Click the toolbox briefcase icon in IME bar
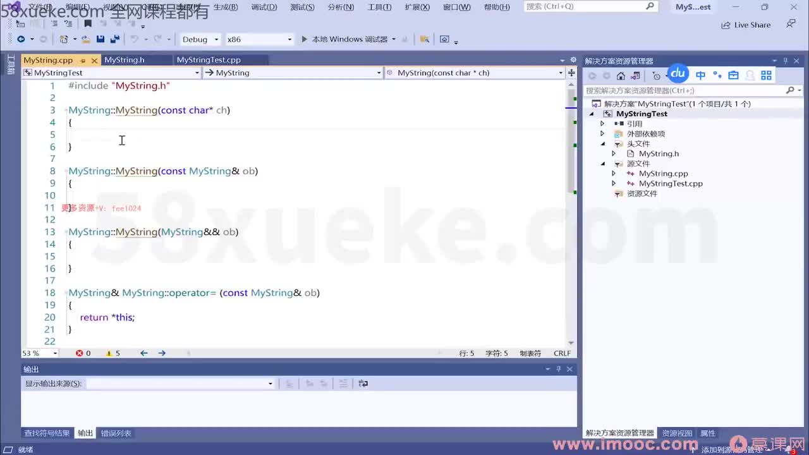809x455 pixels. [x=733, y=75]
